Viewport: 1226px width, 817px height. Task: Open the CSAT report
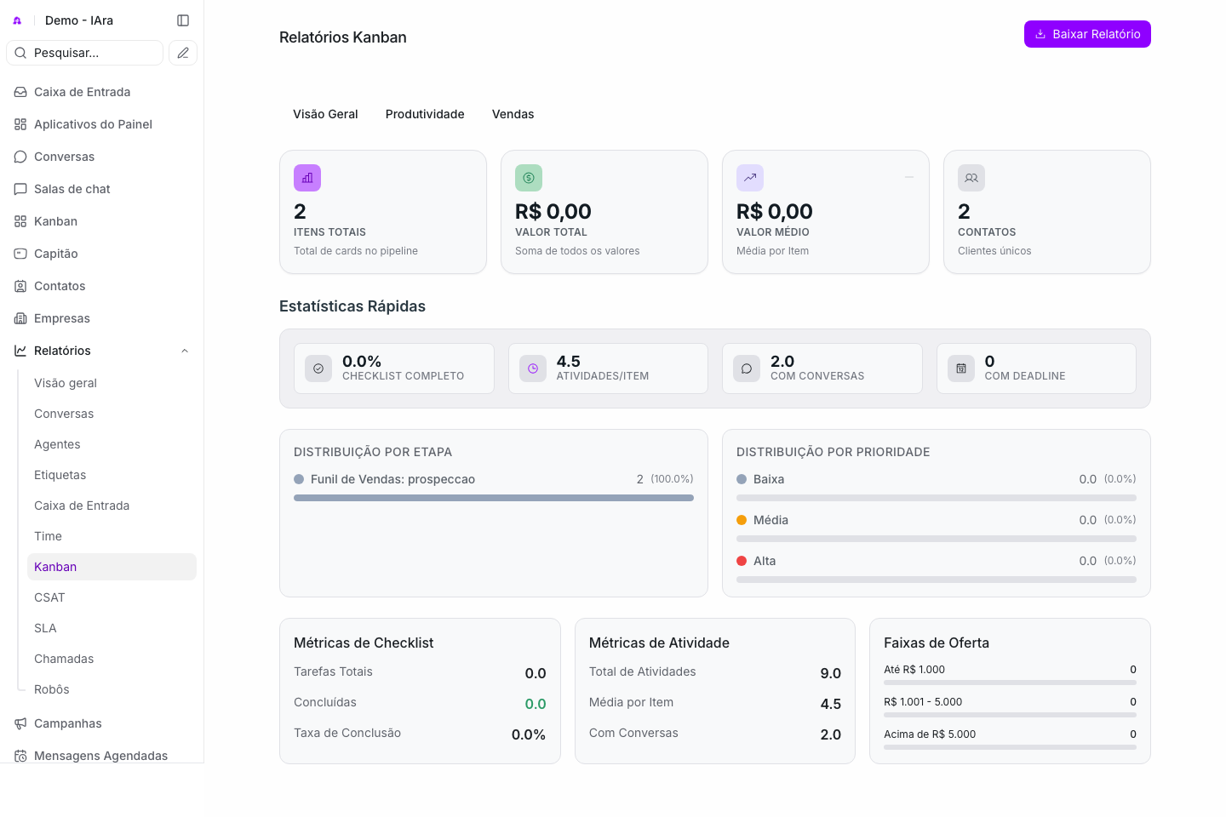[112, 597]
